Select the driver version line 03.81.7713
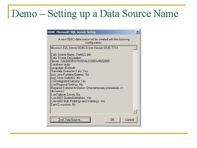Image resolution: width=197 pixels, height=148 pixels. point(84,48)
